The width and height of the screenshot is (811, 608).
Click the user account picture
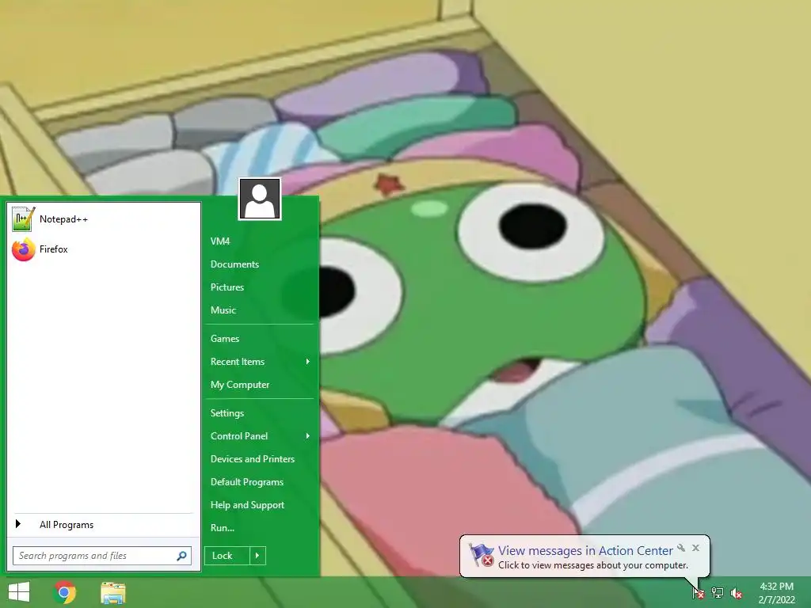[260, 199]
